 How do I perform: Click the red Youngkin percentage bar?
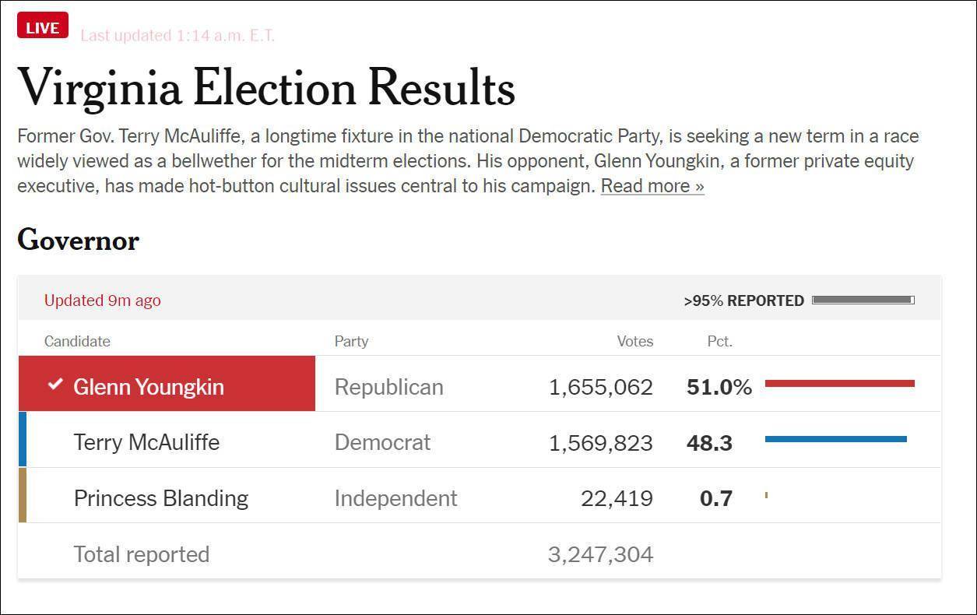pyautogui.click(x=839, y=383)
